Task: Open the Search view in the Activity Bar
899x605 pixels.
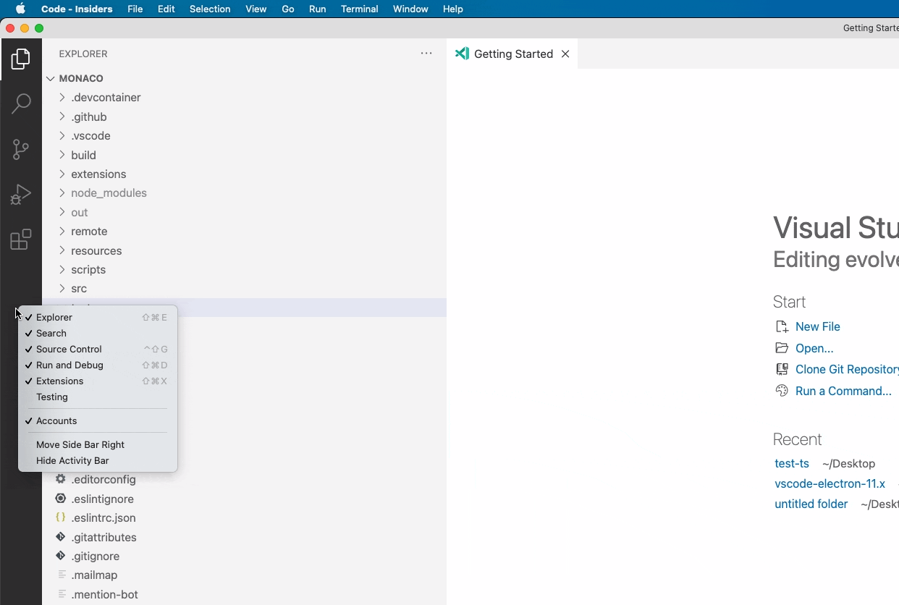Action: [21, 104]
